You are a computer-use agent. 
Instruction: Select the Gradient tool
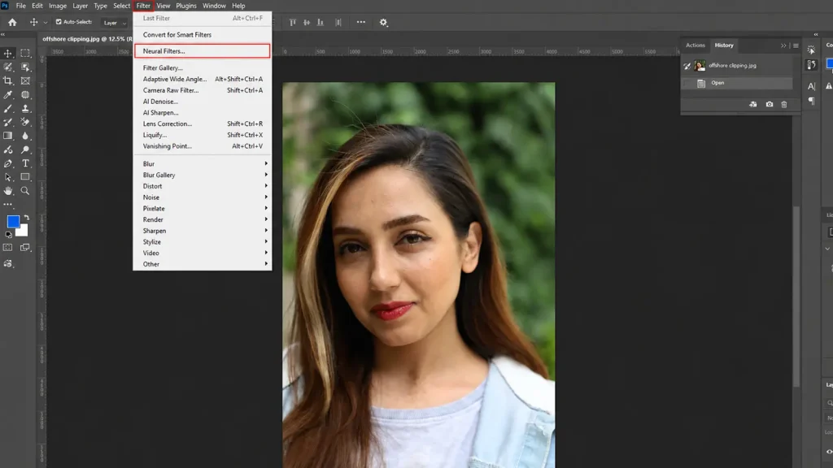8,136
